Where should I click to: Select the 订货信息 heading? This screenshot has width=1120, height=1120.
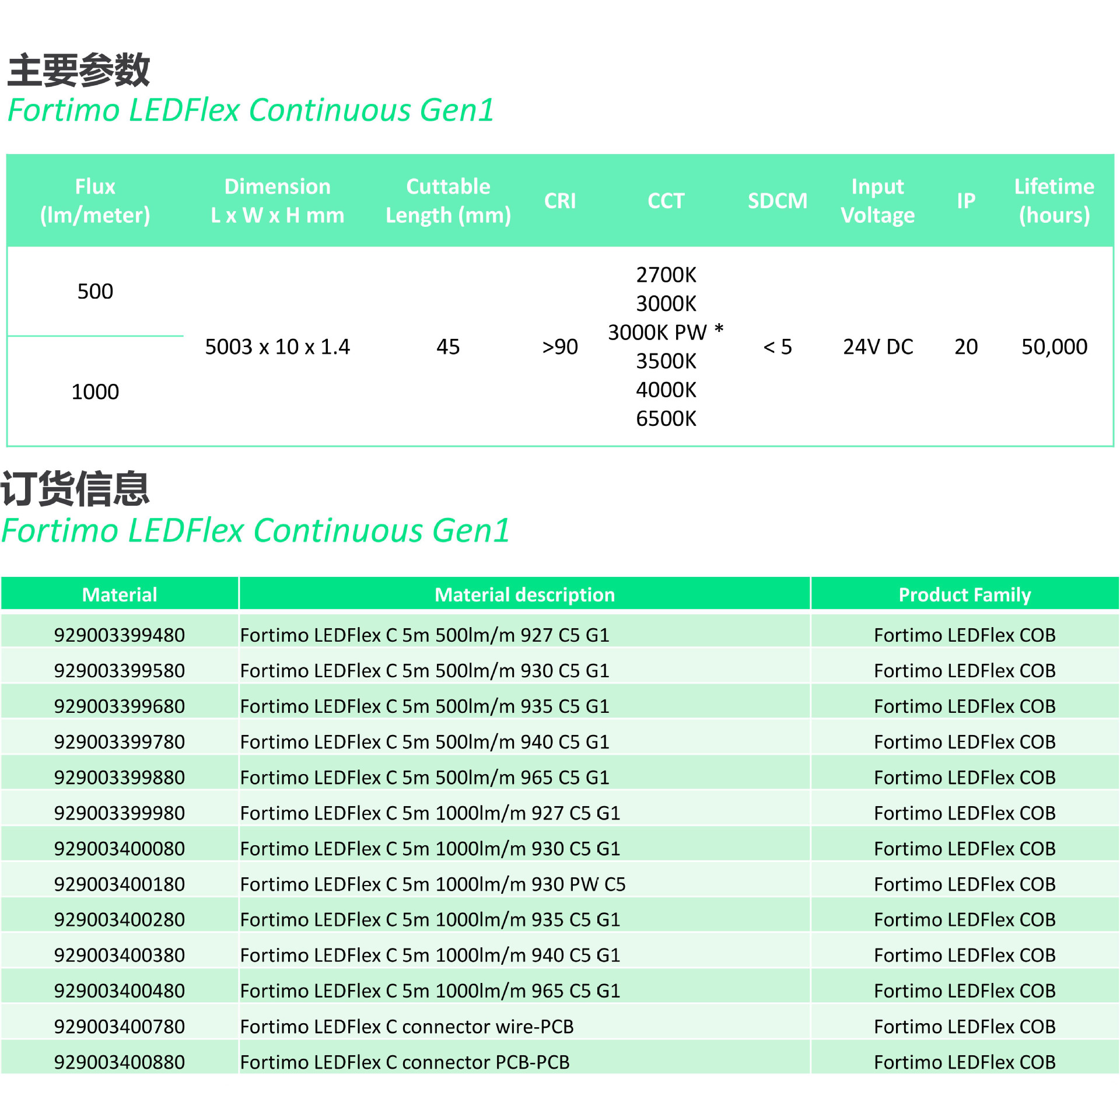pos(75,488)
